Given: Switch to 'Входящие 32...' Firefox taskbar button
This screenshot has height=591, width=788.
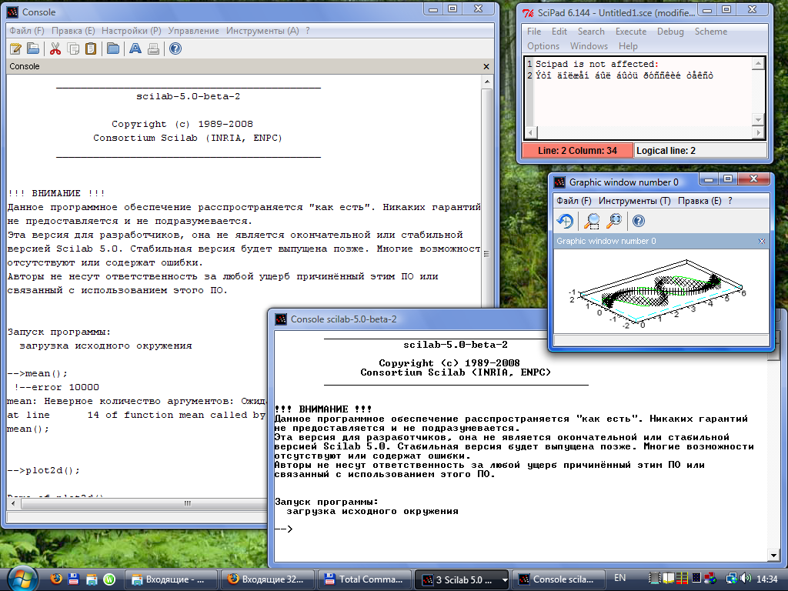Looking at the screenshot, I should pyautogui.click(x=267, y=579).
